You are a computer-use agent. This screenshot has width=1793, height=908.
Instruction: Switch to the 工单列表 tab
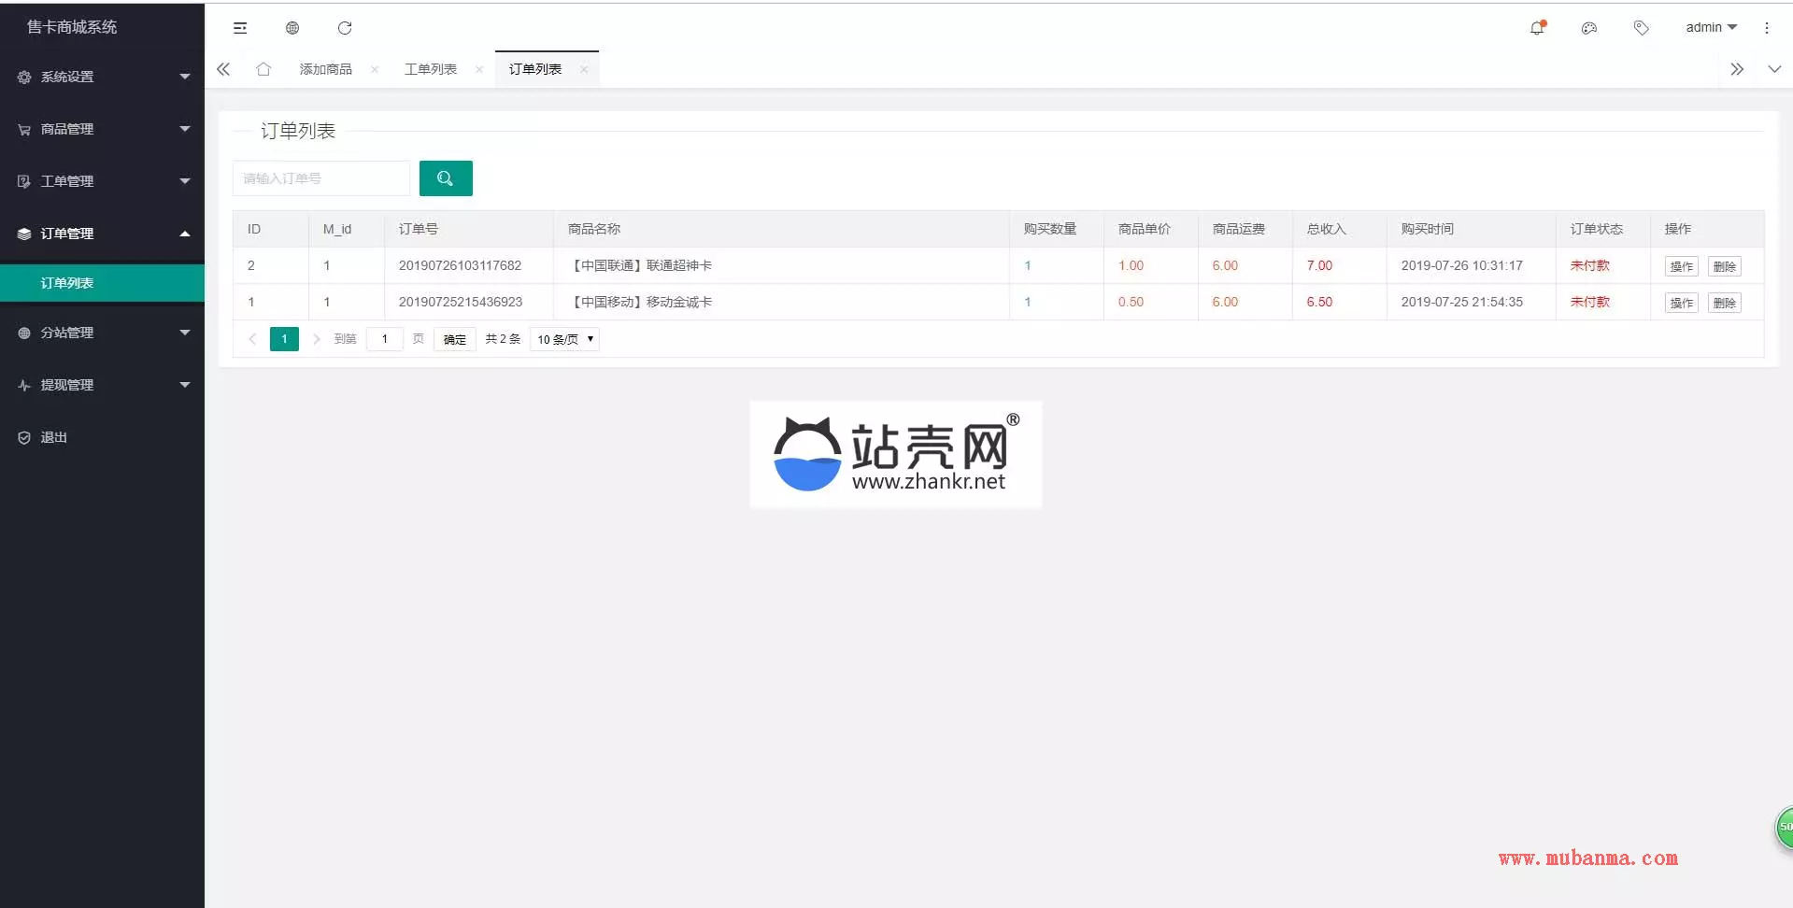tap(431, 69)
